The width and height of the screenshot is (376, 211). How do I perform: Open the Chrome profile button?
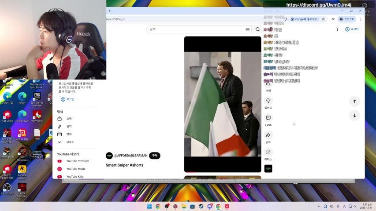[347, 19]
